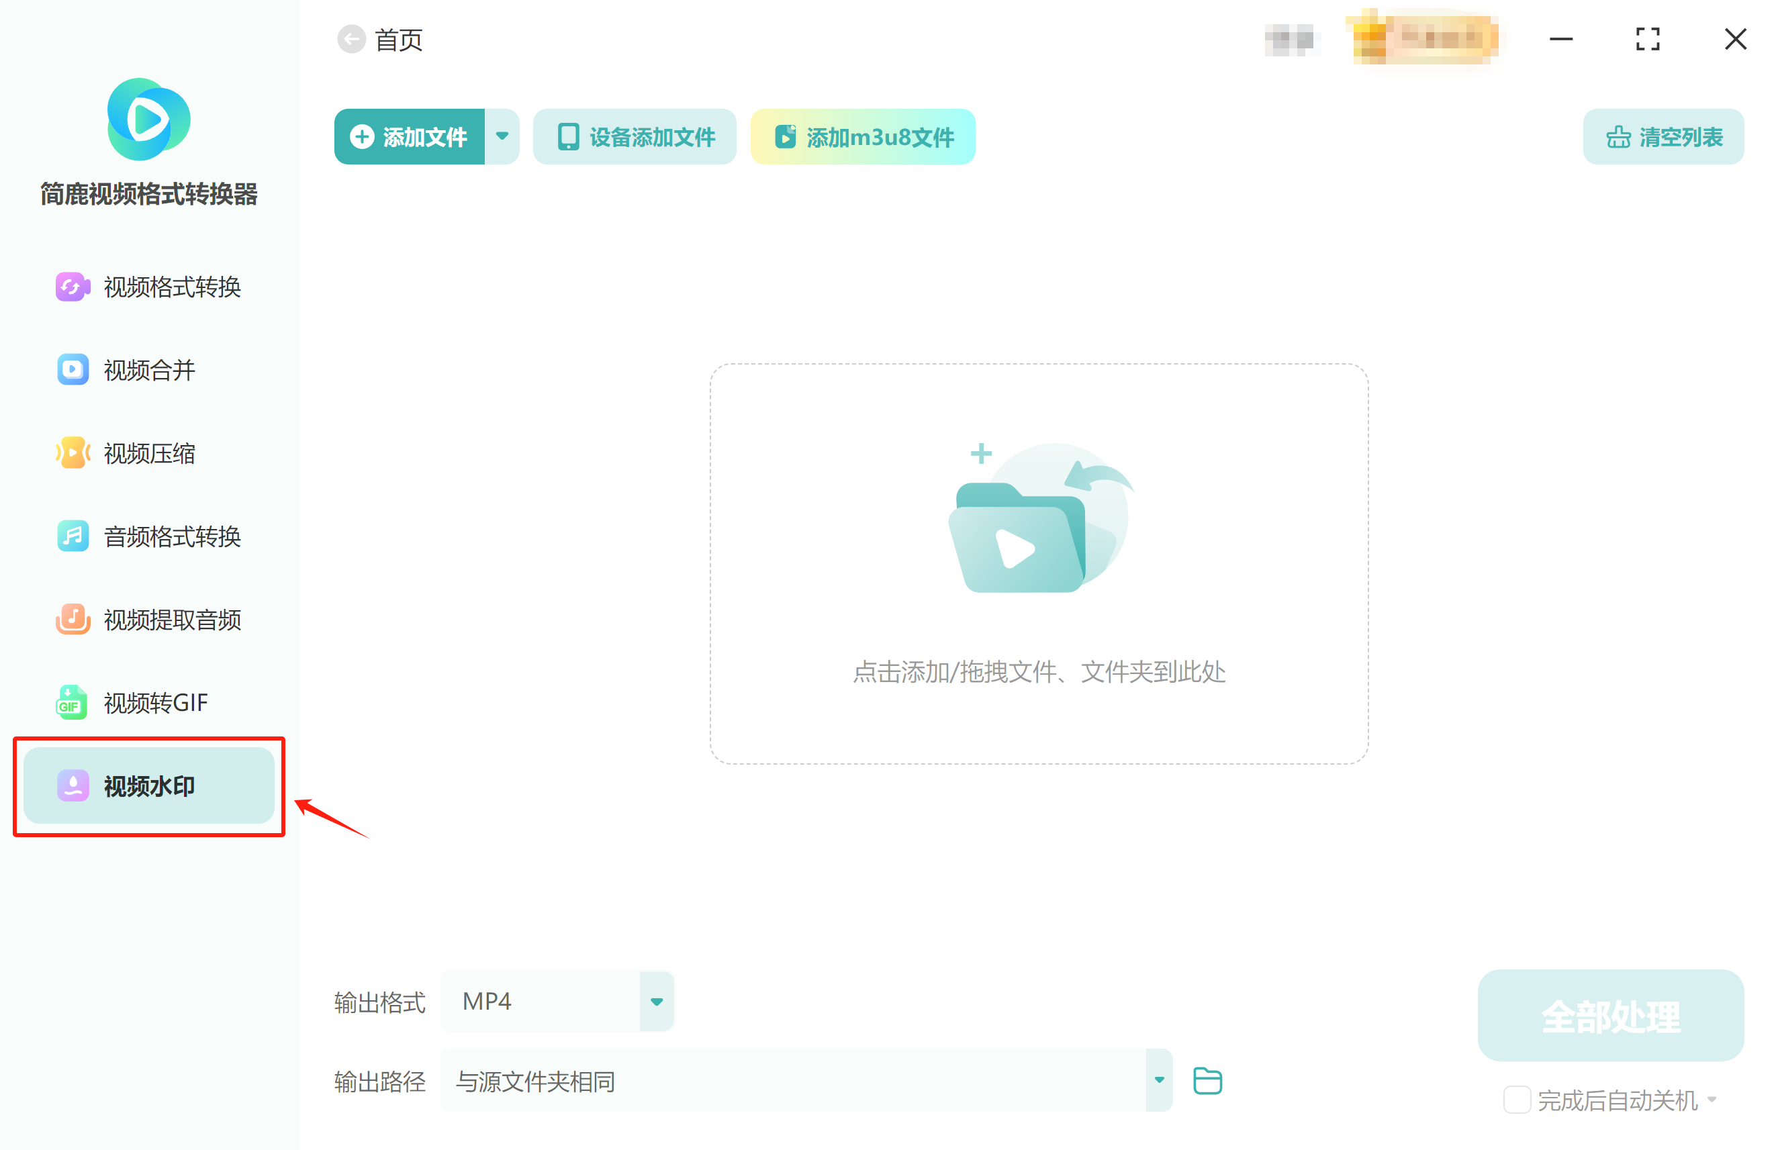Click 首页 to return home
This screenshot has height=1150, width=1776.
pos(398,39)
